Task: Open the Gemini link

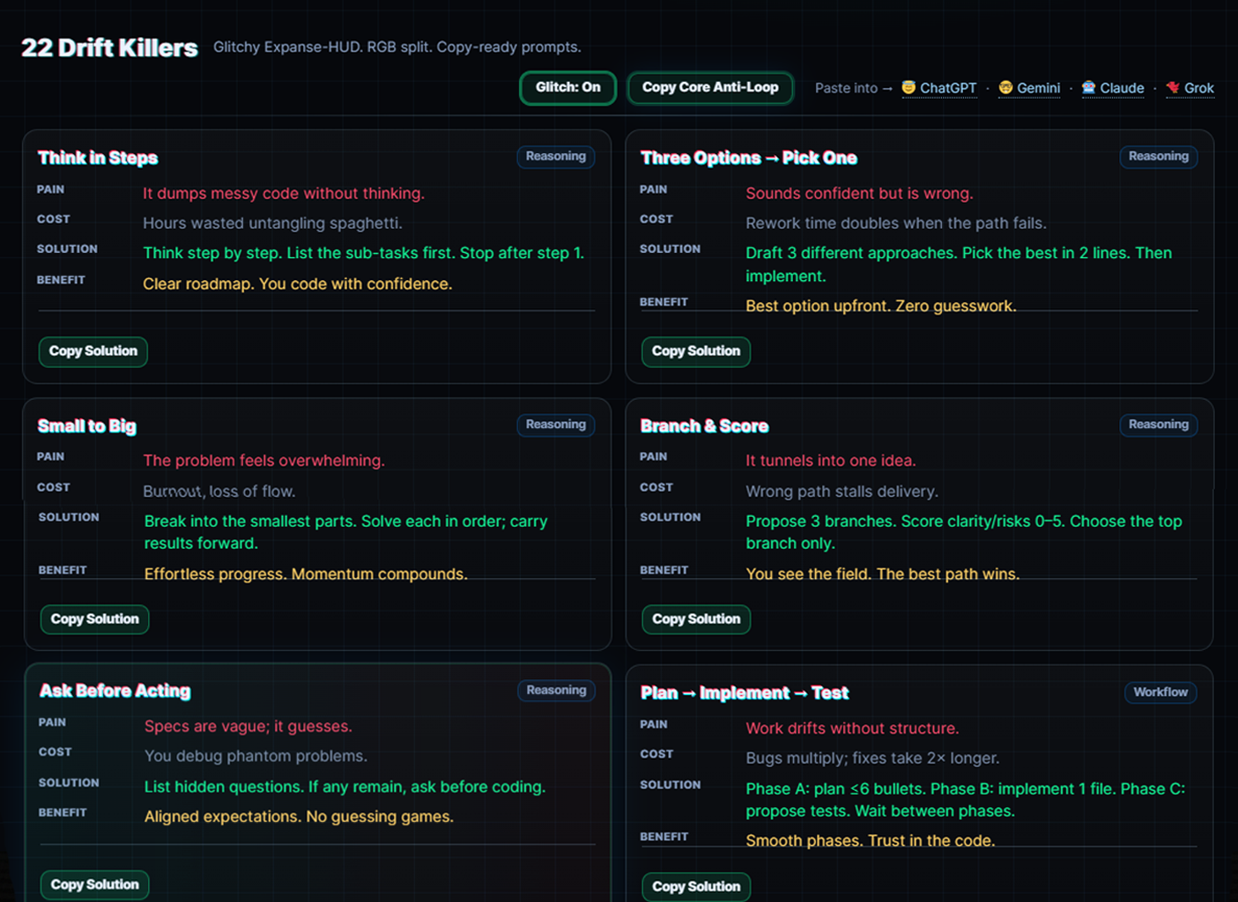Action: click(x=1038, y=88)
